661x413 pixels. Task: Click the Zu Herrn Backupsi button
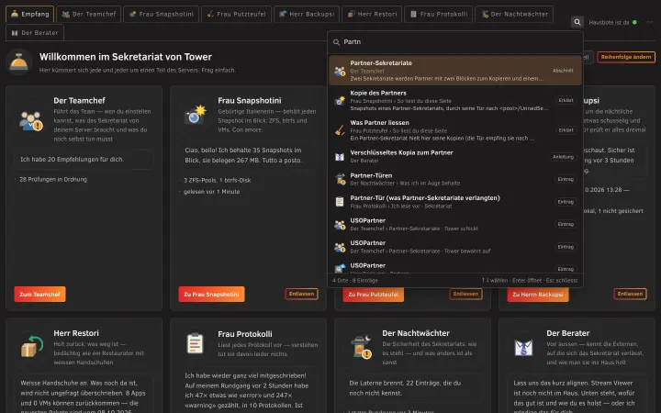point(537,295)
